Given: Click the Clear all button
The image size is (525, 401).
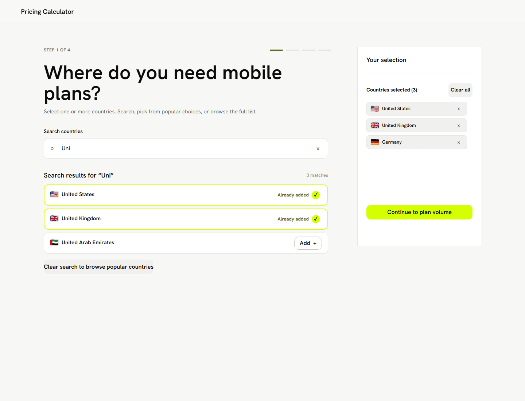Looking at the screenshot, I should pos(460,90).
